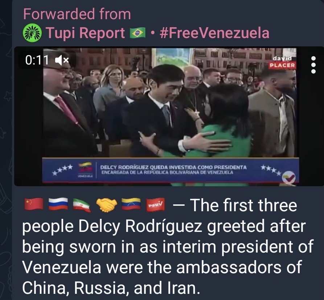Viewport: 324px width, 300px height.
Task: Tap the Tupi Report channel name link
Action: tap(85, 33)
